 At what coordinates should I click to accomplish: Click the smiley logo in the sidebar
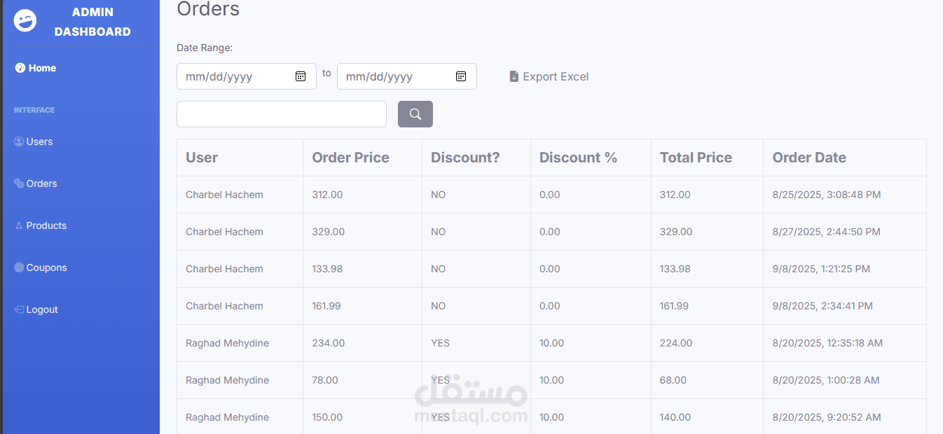coord(25,21)
